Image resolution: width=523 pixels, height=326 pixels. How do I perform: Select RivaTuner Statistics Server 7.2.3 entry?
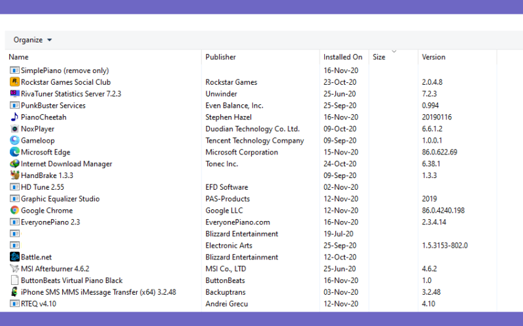pyautogui.click(x=71, y=94)
